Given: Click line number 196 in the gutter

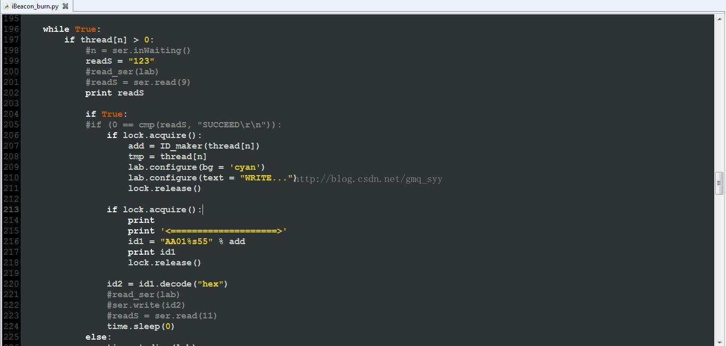Looking at the screenshot, I should pos(11,29).
